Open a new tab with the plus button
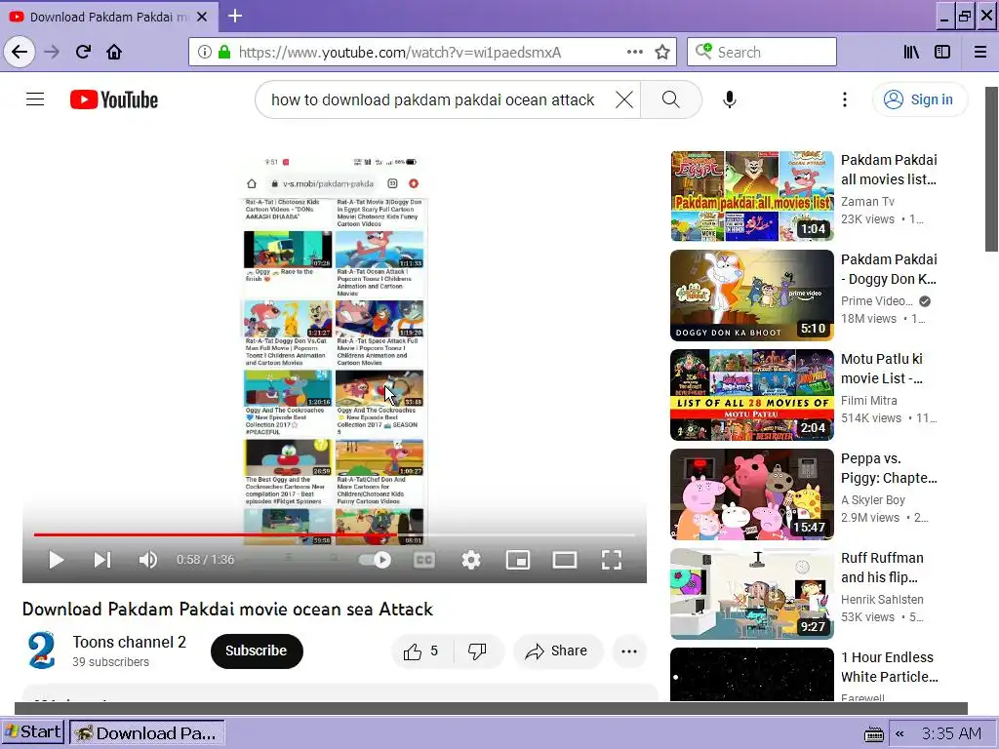 tap(235, 16)
